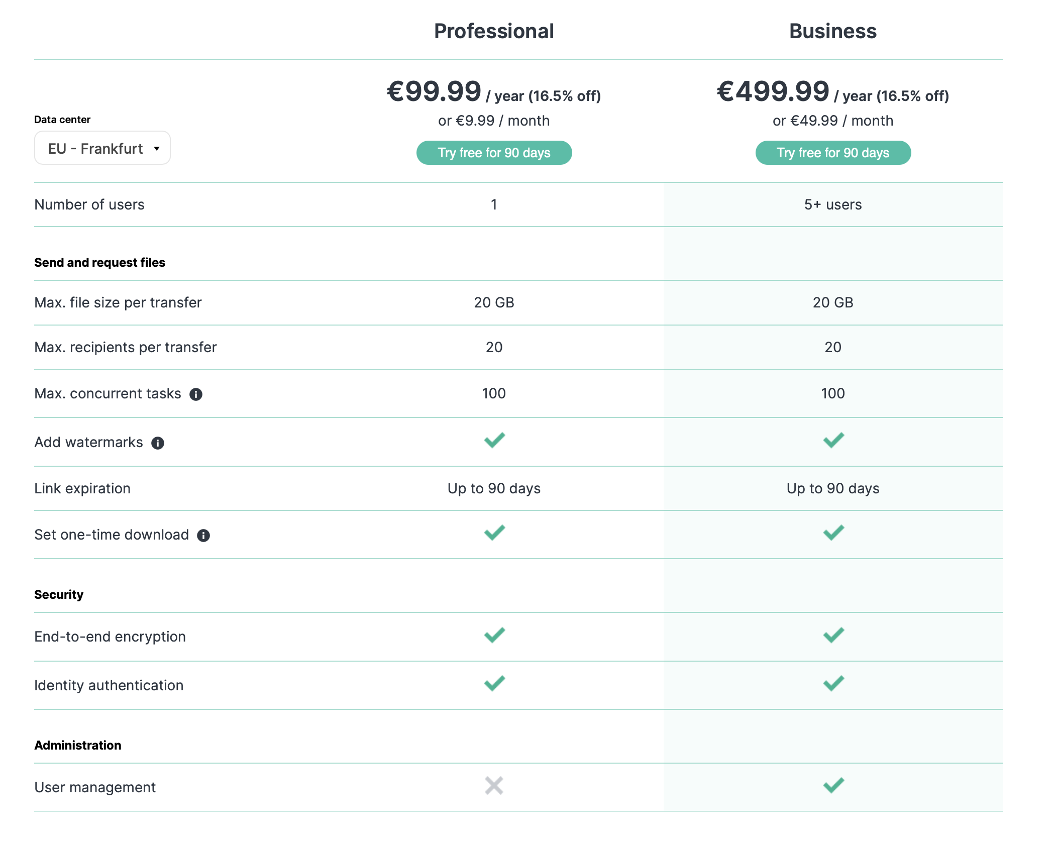Select the Business plan heading
Viewport: 1053px width, 842px height.
pos(833,31)
